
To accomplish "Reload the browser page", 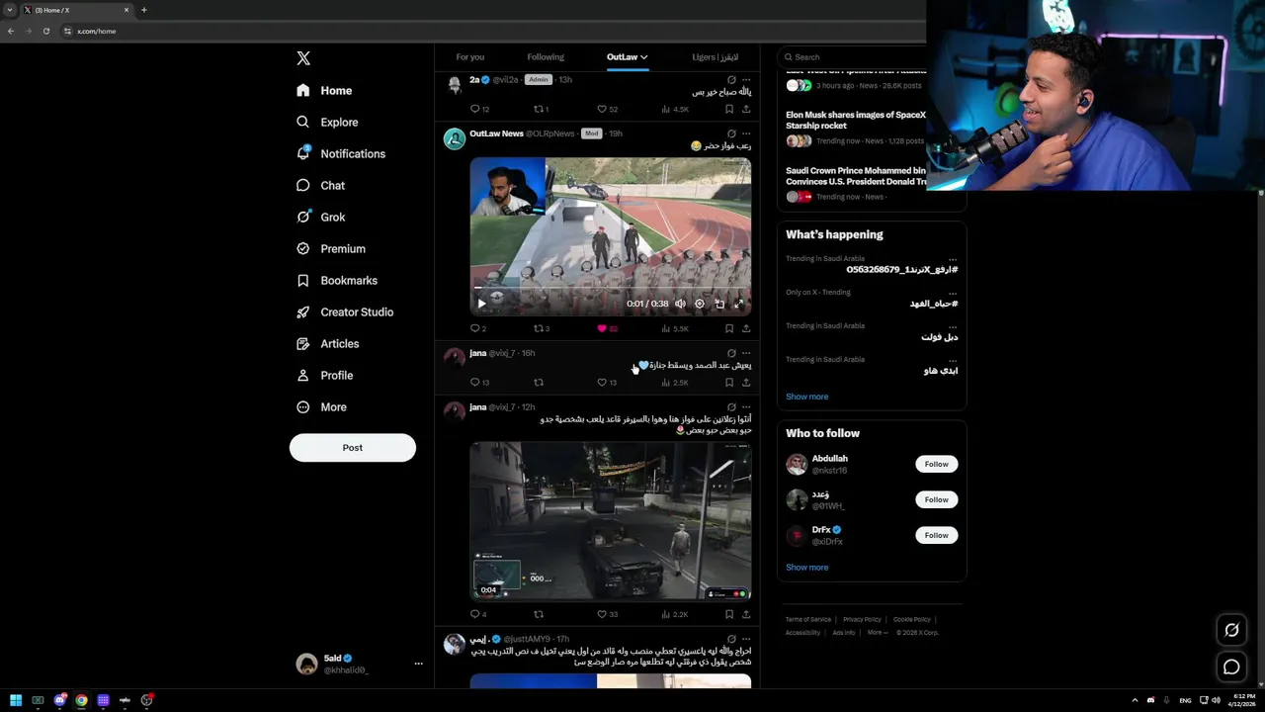I will point(45,31).
